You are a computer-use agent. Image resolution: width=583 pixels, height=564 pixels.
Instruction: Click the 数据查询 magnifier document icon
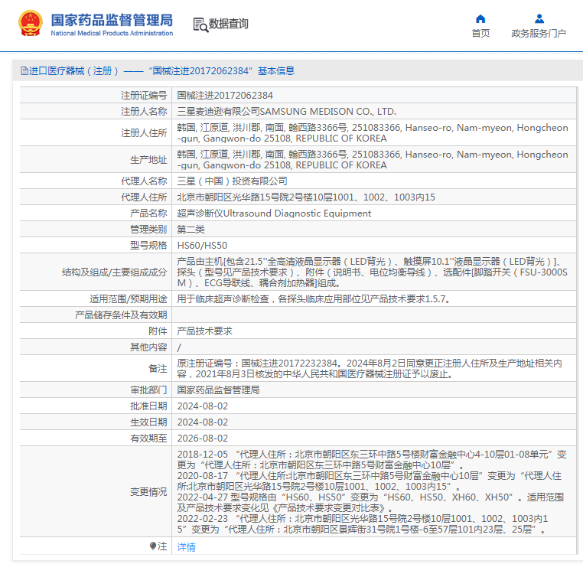(200, 24)
